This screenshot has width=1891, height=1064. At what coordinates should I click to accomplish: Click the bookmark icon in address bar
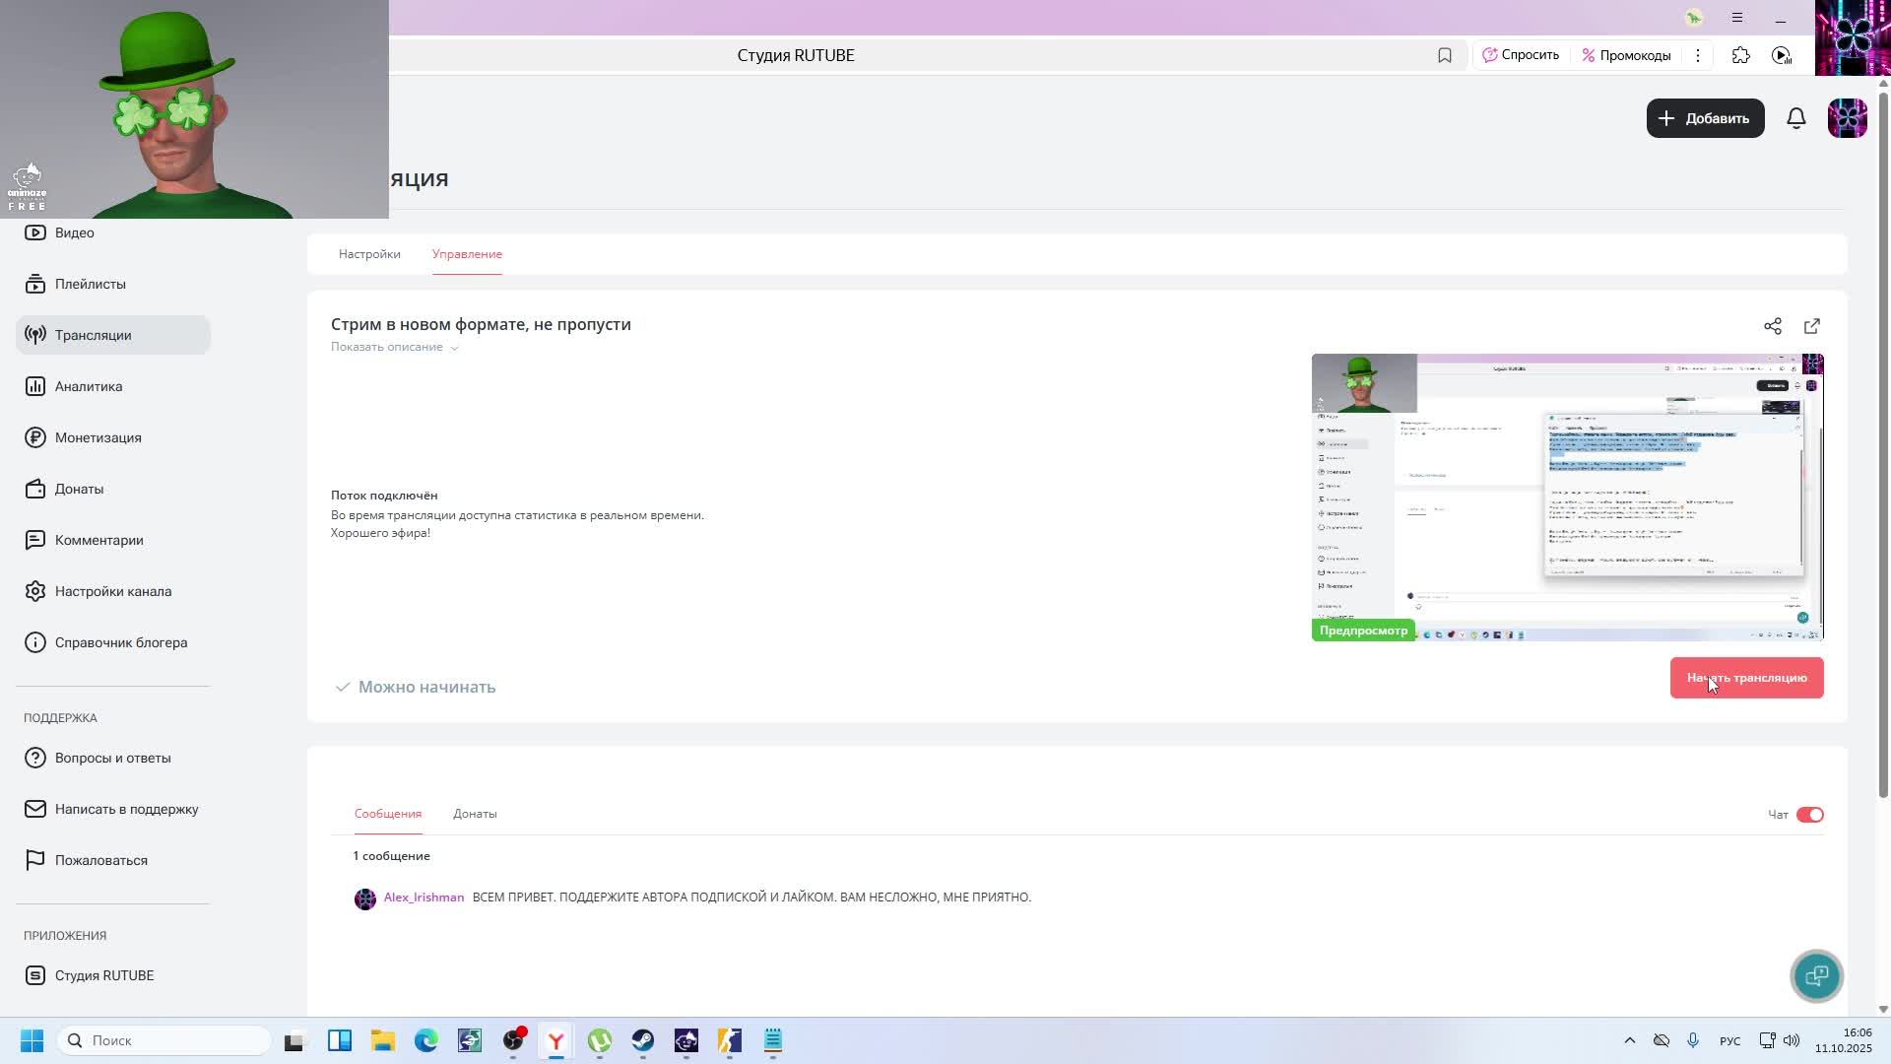pyautogui.click(x=1444, y=55)
